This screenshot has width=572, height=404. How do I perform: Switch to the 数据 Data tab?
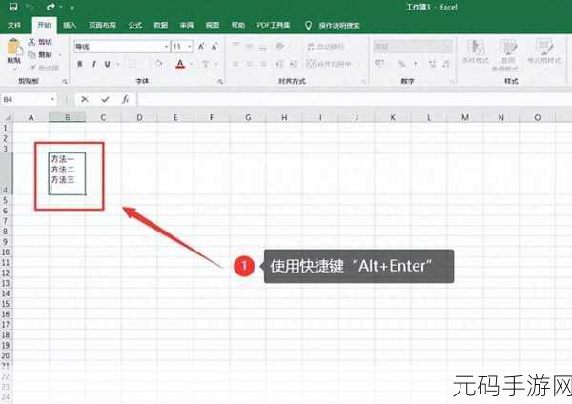pos(161,25)
